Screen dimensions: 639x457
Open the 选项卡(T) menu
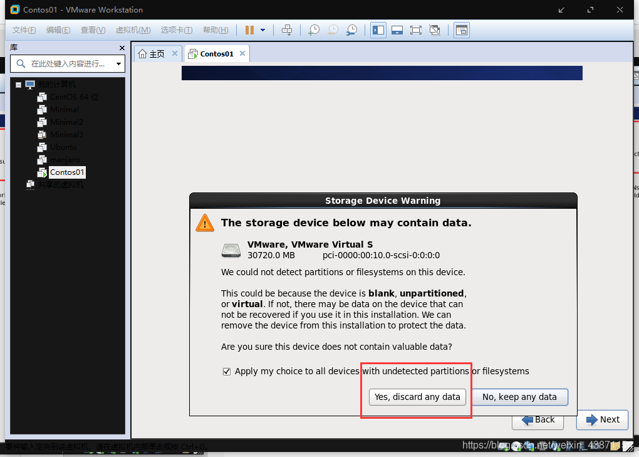177,29
